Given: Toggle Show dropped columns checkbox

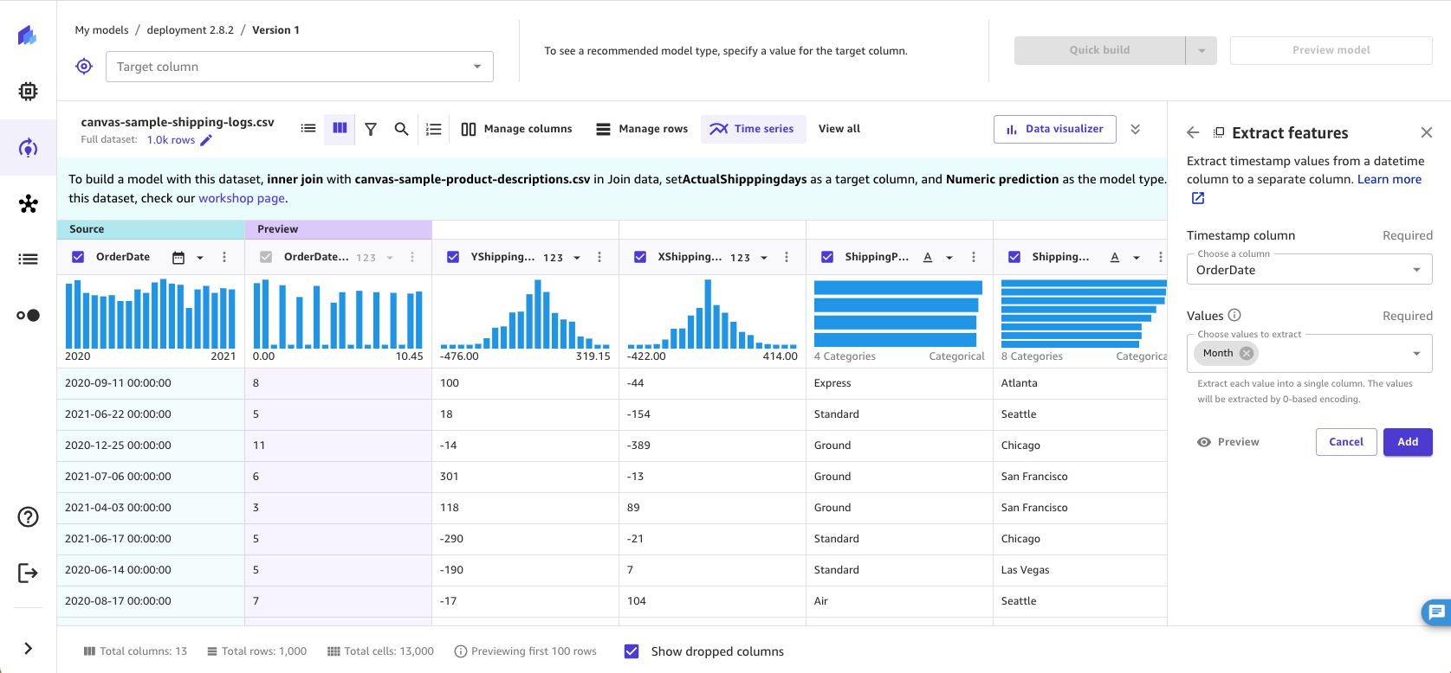Looking at the screenshot, I should [632, 651].
